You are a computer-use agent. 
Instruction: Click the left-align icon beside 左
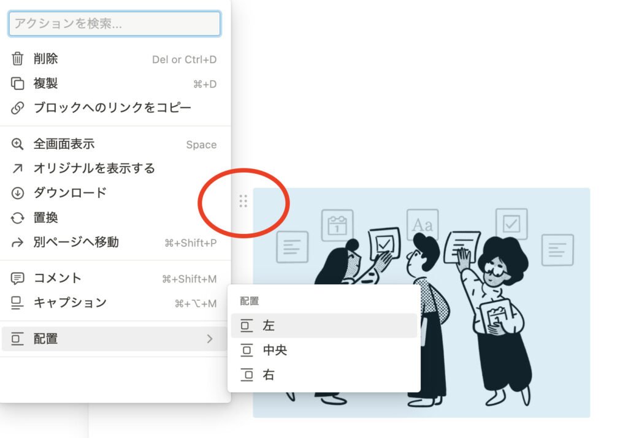click(x=247, y=326)
